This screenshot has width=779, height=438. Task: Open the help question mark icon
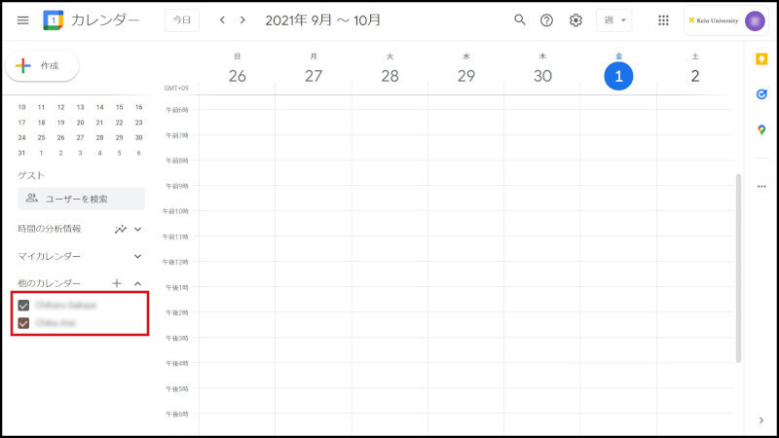(546, 20)
